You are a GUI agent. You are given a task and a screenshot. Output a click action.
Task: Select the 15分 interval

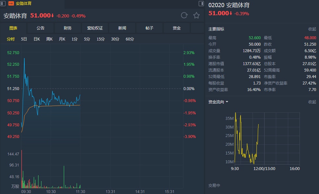click(100, 39)
